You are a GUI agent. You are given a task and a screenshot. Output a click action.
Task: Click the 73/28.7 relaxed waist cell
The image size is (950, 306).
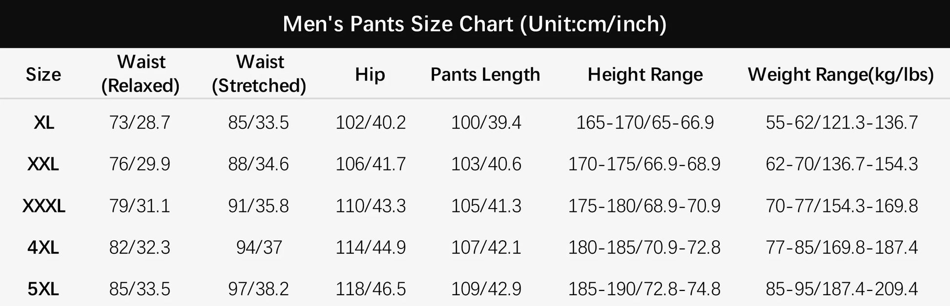coord(140,122)
